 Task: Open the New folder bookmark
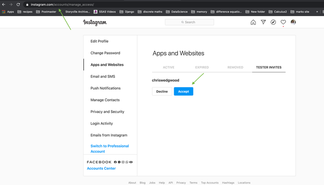pyautogui.click(x=255, y=12)
